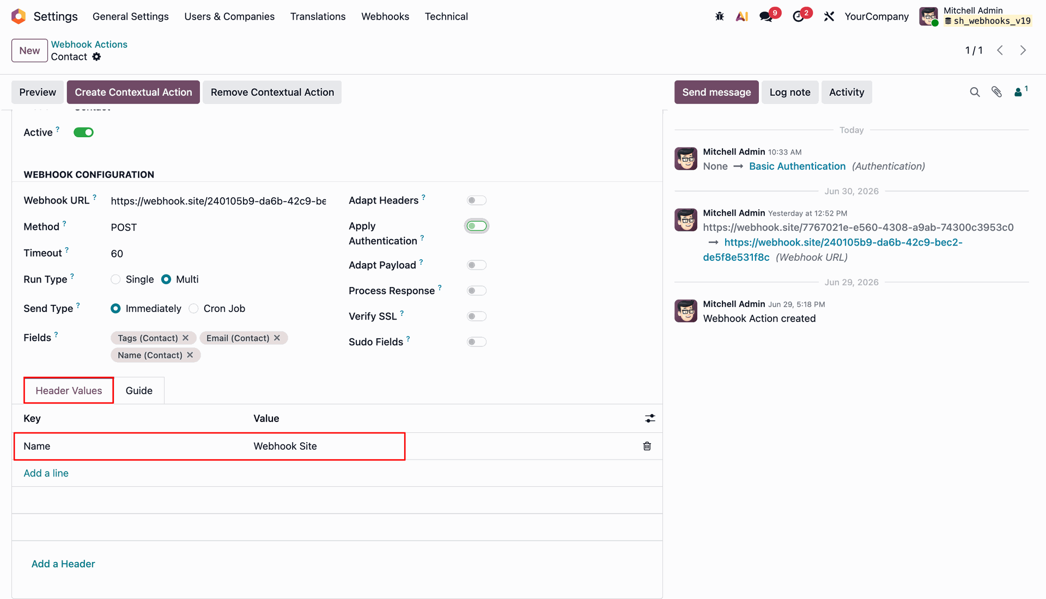Image resolution: width=1046 pixels, height=599 pixels.
Task: Open column settings adjust icon
Action: point(650,418)
